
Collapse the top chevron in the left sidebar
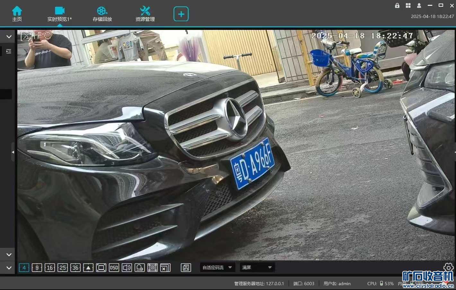(x=9, y=37)
